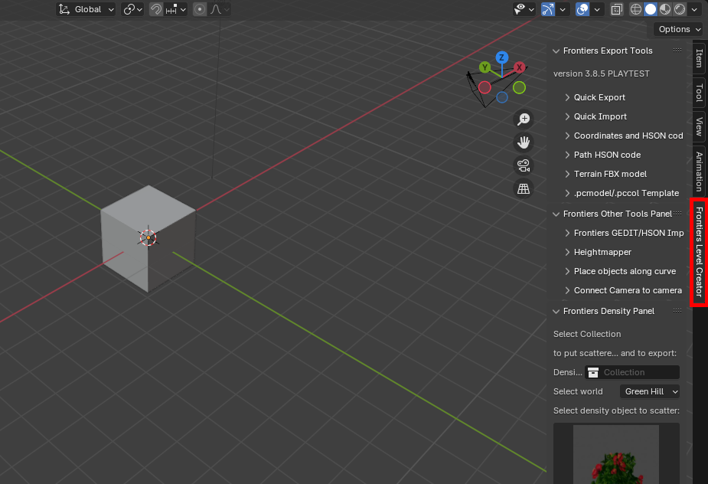
Task: Collapse the Frontiers Export Tools panel
Action: click(x=556, y=51)
